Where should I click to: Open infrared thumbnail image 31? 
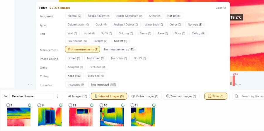point(143,117)
